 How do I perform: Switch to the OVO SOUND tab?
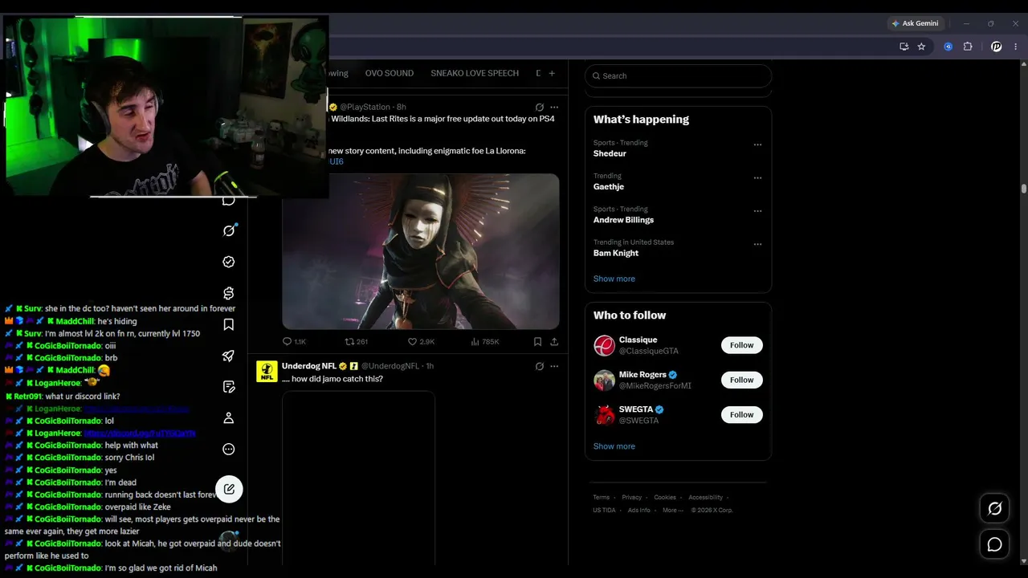pyautogui.click(x=390, y=73)
